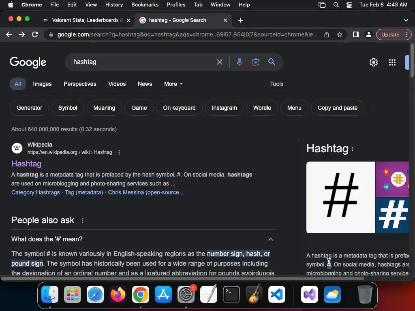Clear the search box with the X
The height and width of the screenshot is (311, 415).
tap(219, 62)
